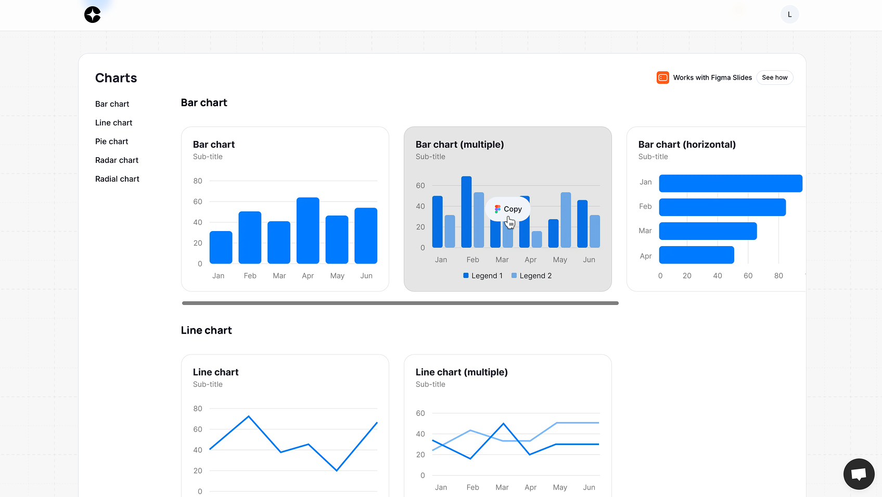Click the Jun bar in the first Bar chart
The height and width of the screenshot is (497, 882).
[x=366, y=236]
